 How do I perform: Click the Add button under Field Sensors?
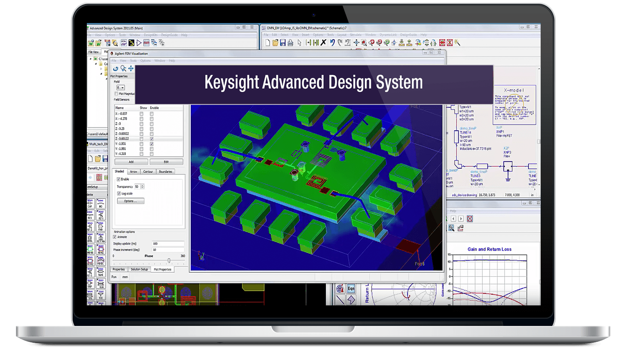131,162
